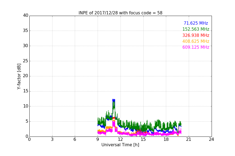Select the magenta 609.125 MHz legend label
This screenshot has width=235, height=156.
point(196,47)
